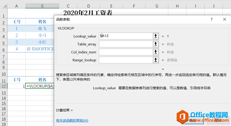The image size is (231, 126).
Task: Close the 函数参数 dialog
Action: tap(225, 19)
